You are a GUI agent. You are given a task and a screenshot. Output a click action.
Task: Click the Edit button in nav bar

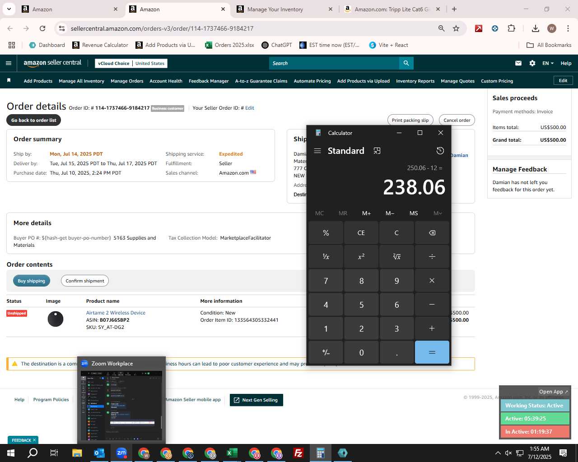(563, 80)
